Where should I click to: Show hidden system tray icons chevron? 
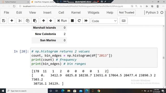point(142,91)
